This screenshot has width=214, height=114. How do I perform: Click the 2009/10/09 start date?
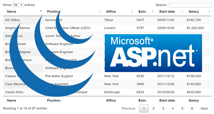tap(166, 28)
